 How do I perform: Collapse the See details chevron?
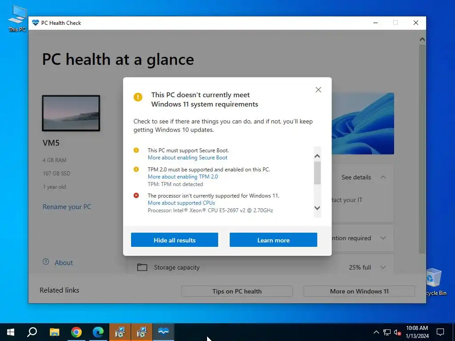coord(383,177)
